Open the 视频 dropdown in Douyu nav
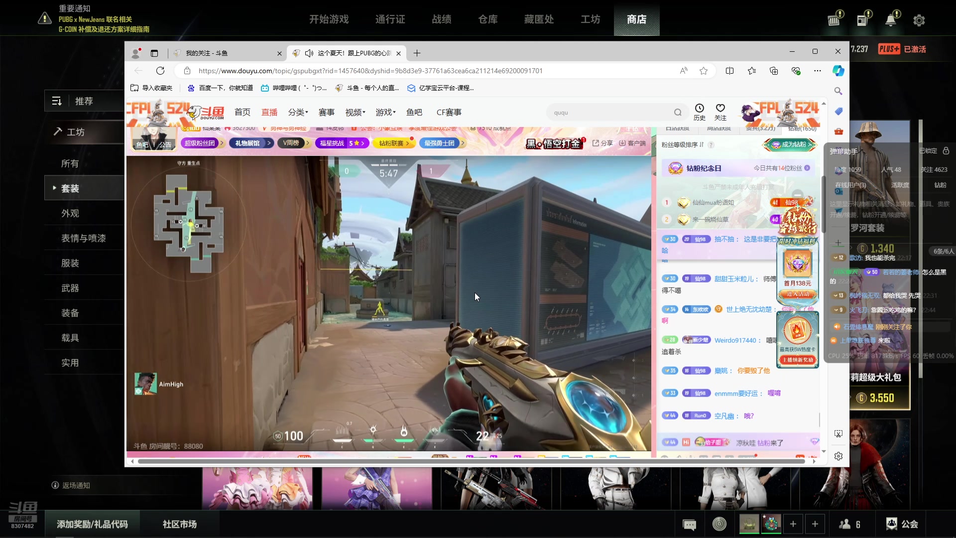Viewport: 956px width, 538px height. point(356,113)
